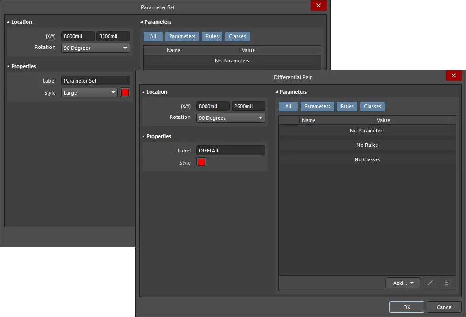Click the Y field showing 3300mil
Screen dimensions: 466x317
click(113, 36)
